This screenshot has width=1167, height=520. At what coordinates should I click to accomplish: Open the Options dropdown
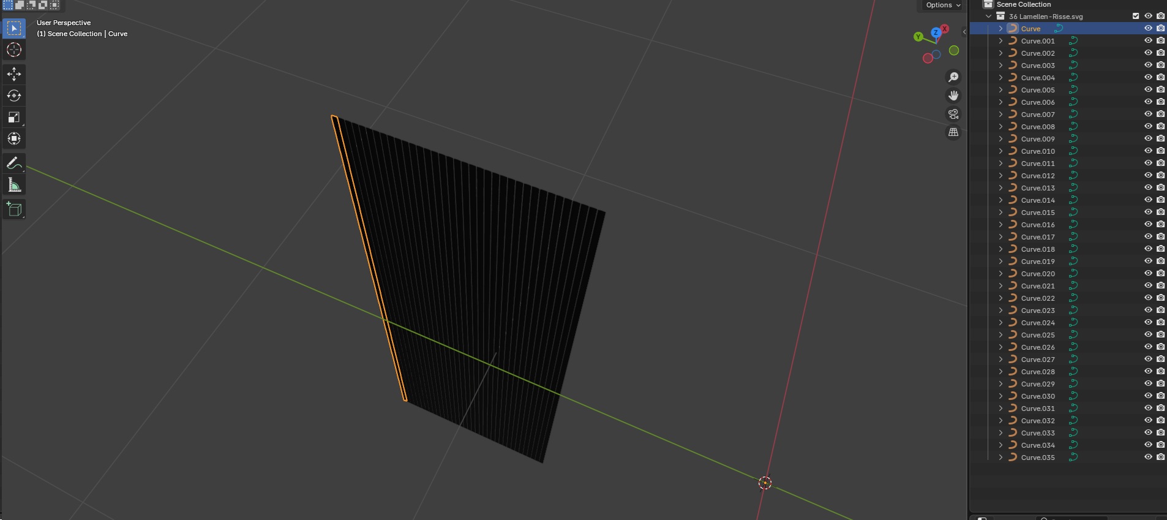coord(943,5)
